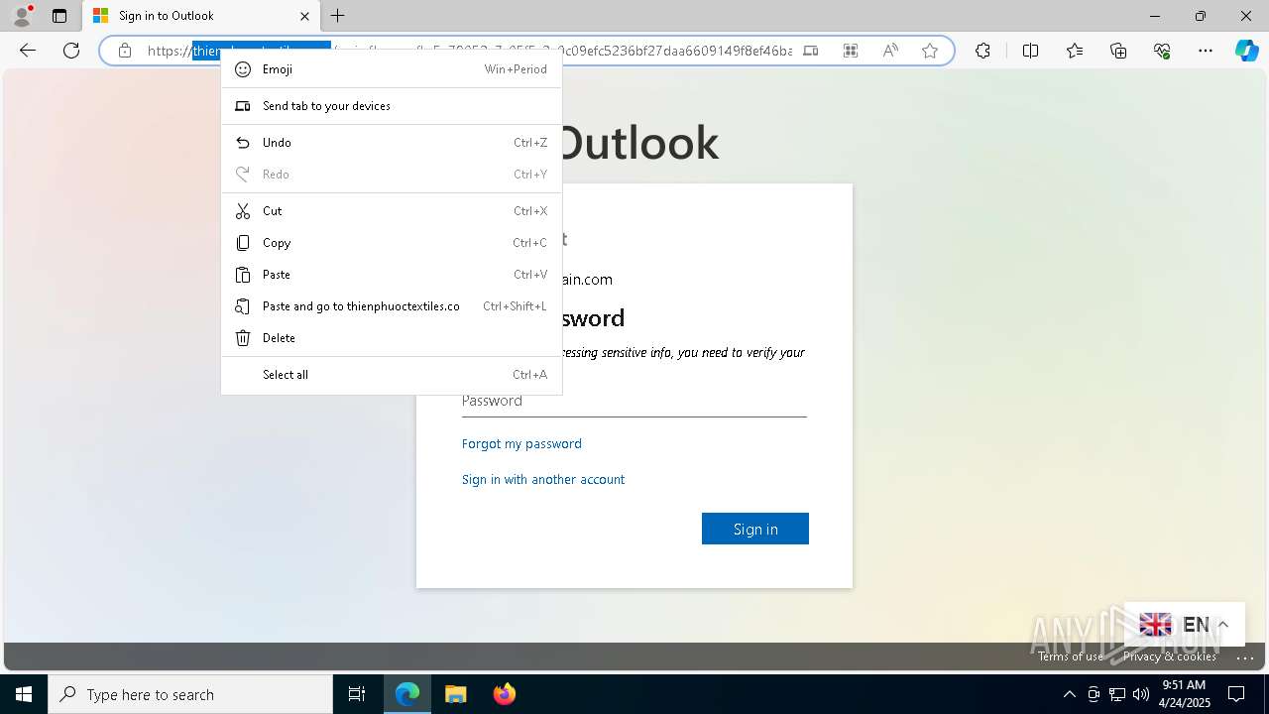Open the QR code or grid icon in address bar
The width and height of the screenshot is (1269, 714).
click(x=851, y=51)
